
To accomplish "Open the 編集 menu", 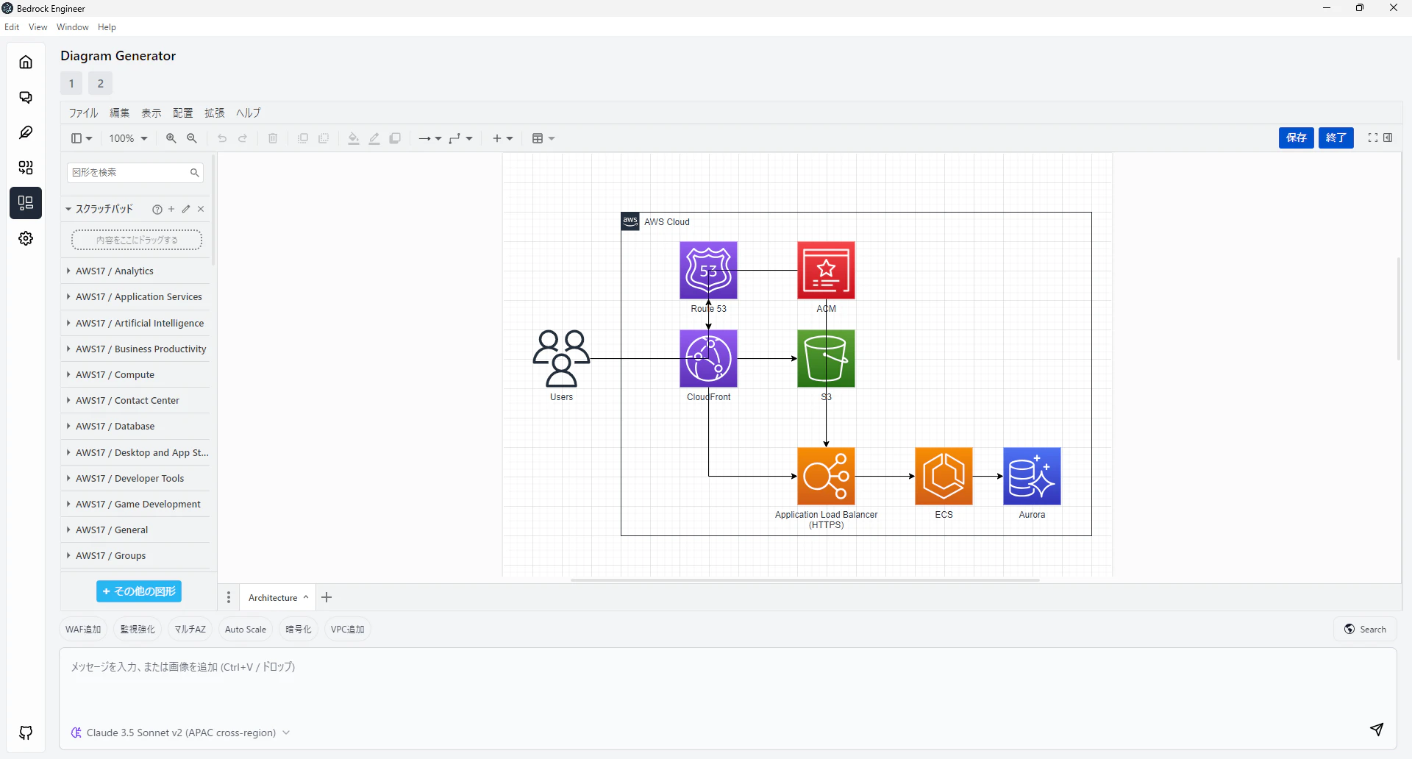I will coord(120,113).
